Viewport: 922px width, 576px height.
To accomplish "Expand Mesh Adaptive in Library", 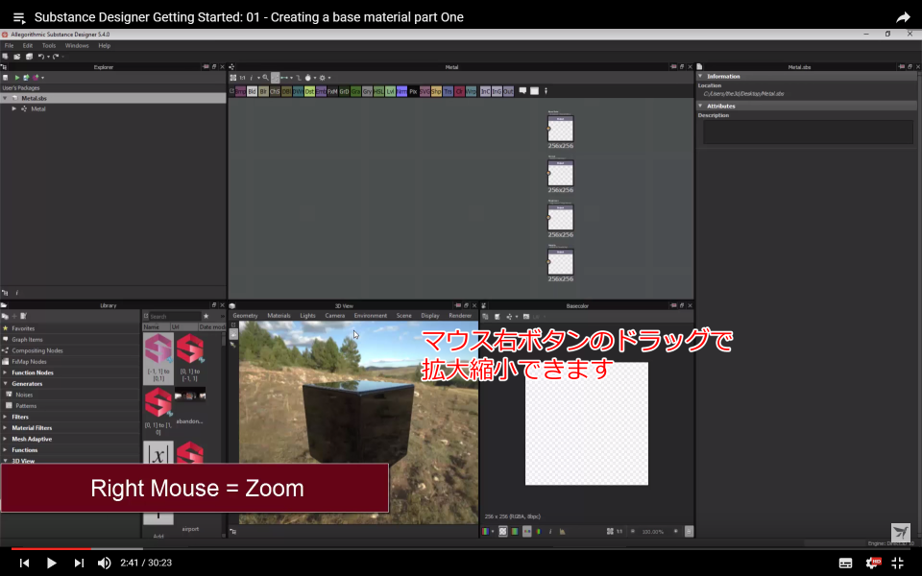I will 6,439.
